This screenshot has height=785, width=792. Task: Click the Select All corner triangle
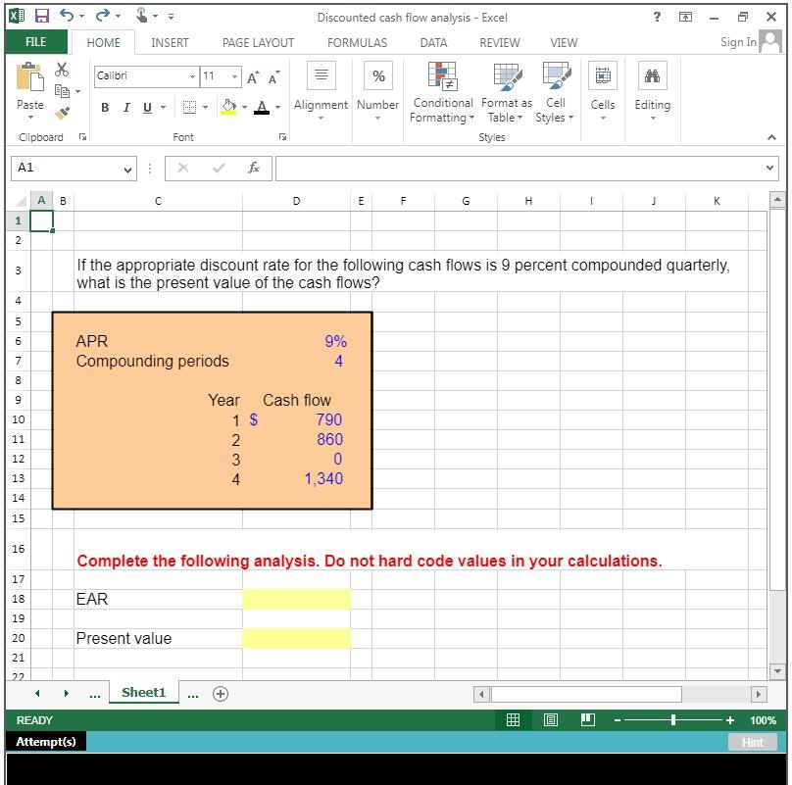click(20, 201)
